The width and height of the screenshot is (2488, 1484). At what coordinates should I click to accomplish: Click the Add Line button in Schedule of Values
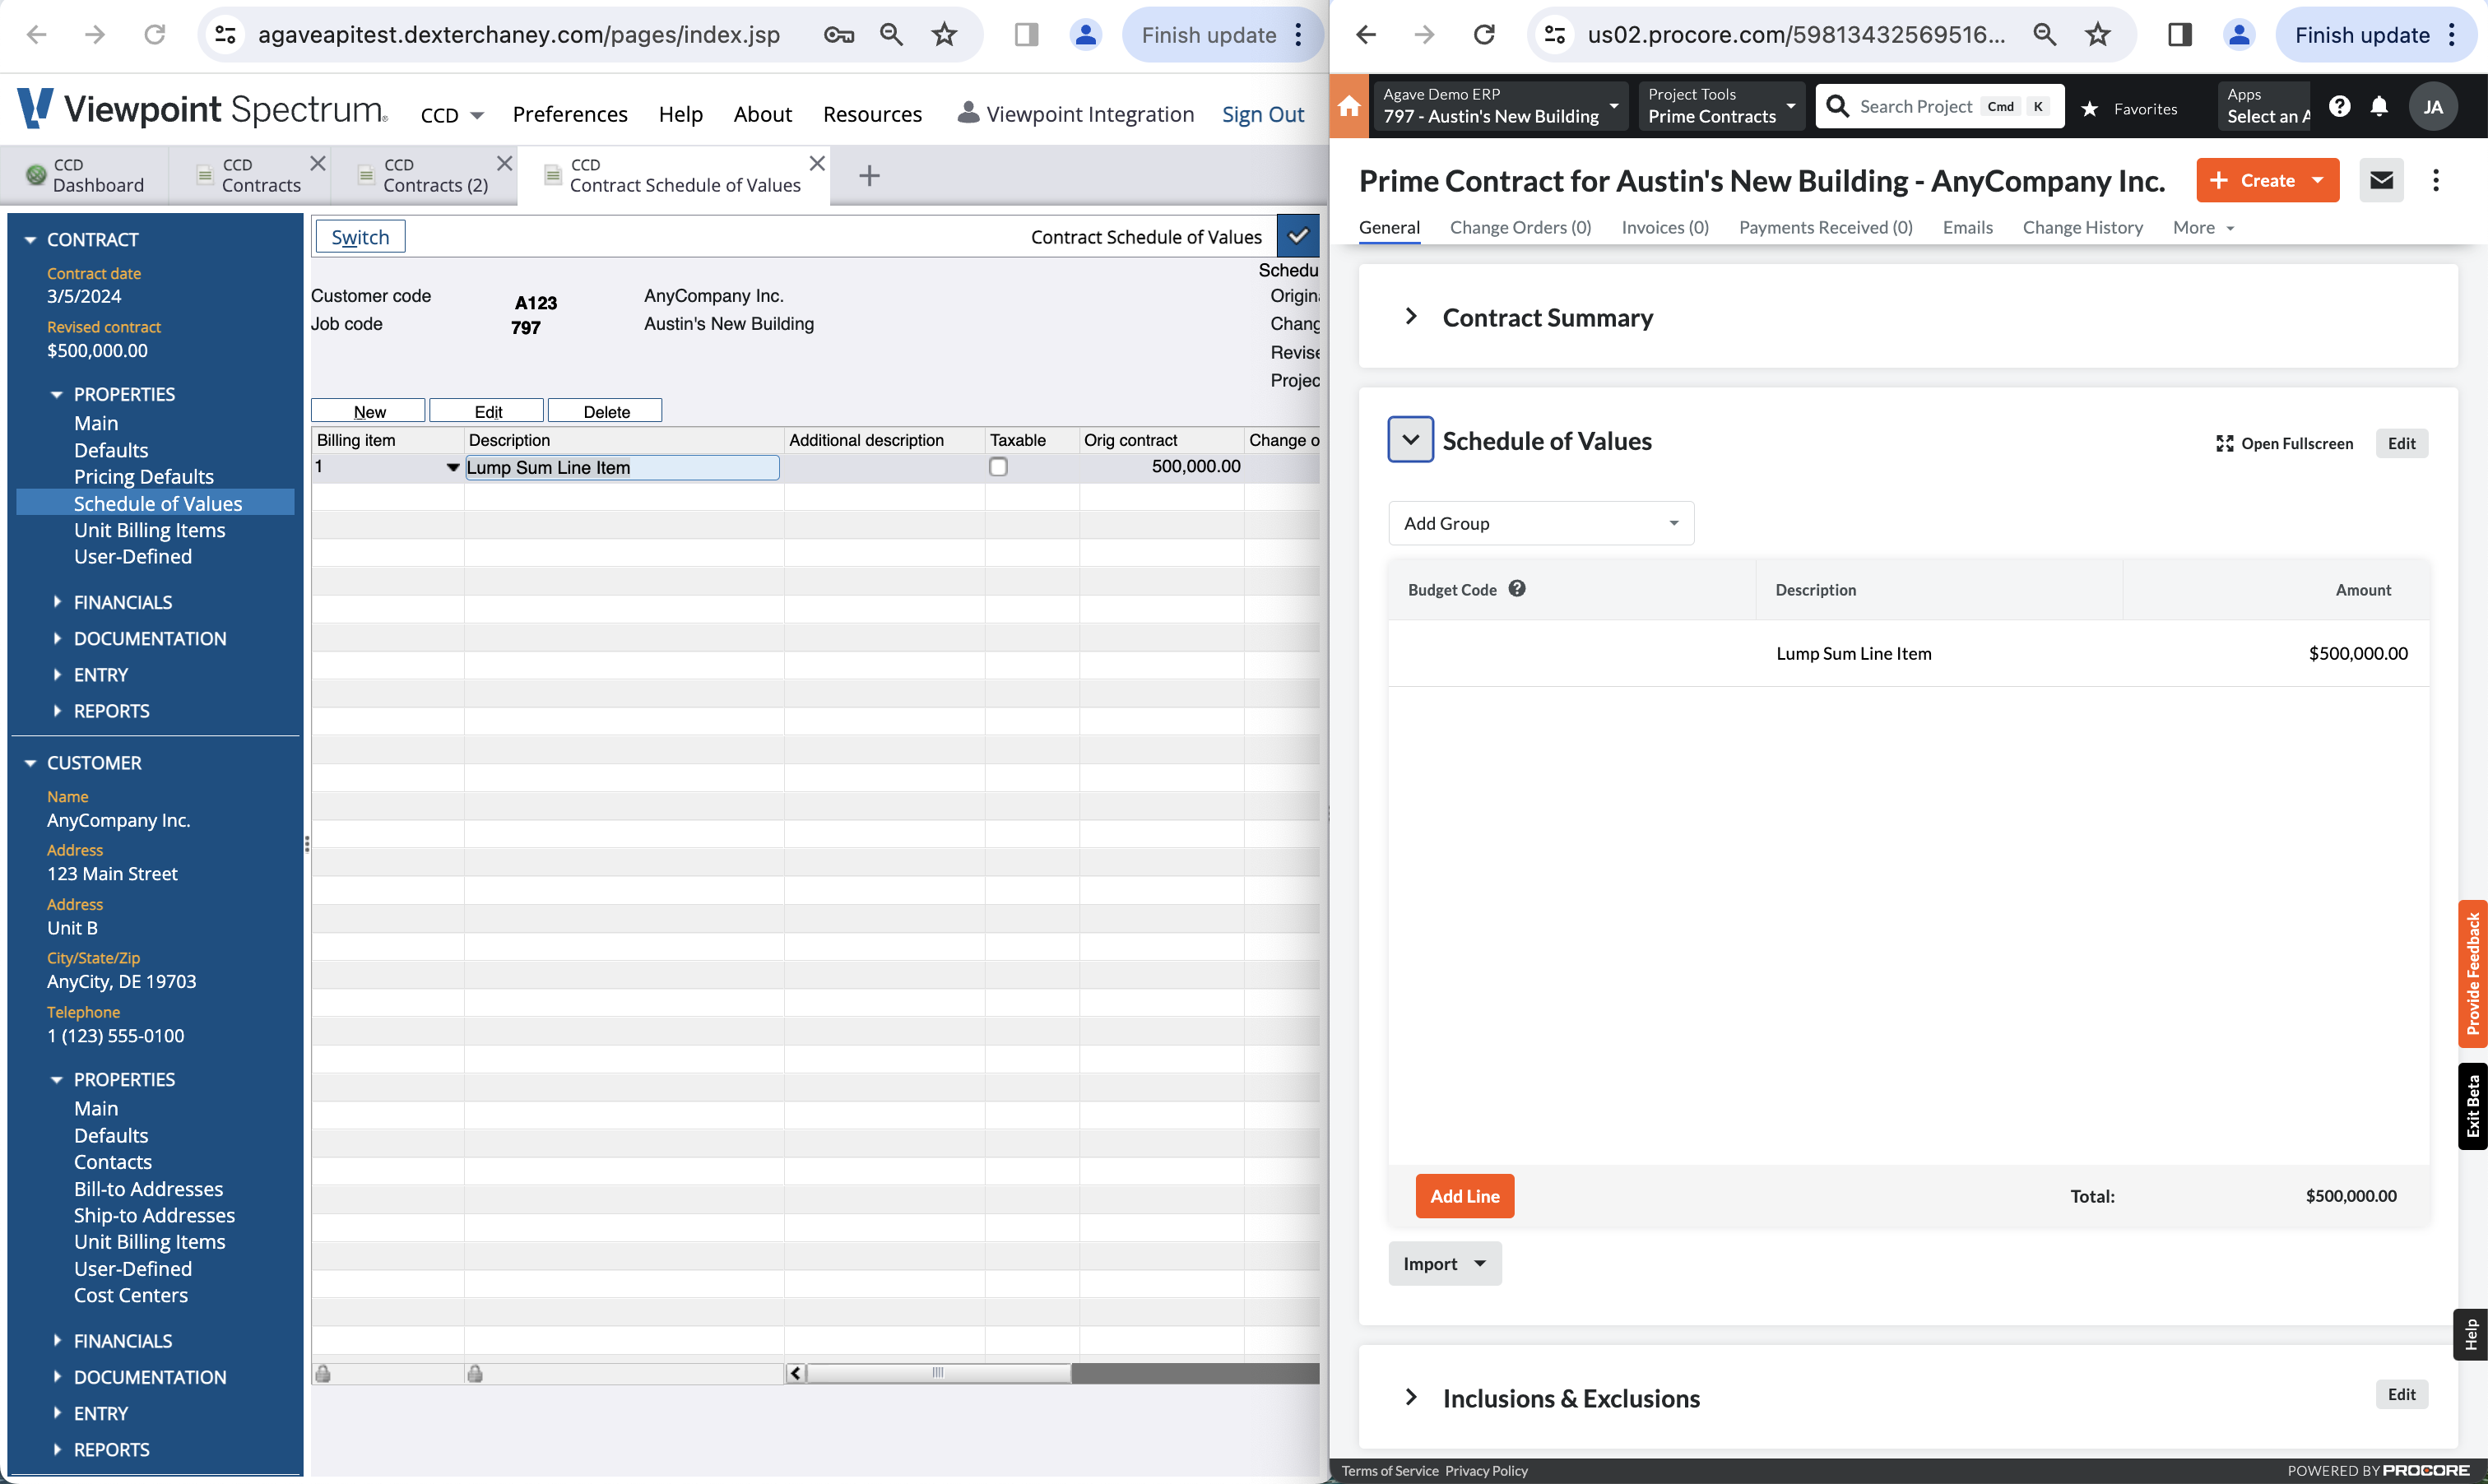(1463, 1196)
